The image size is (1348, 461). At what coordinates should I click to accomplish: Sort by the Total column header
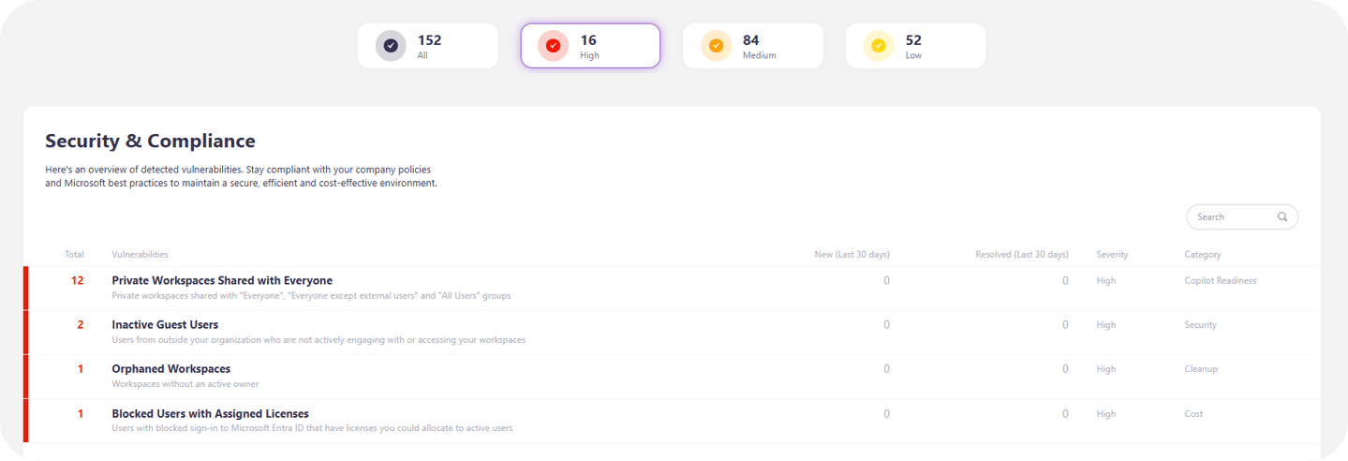click(x=74, y=255)
